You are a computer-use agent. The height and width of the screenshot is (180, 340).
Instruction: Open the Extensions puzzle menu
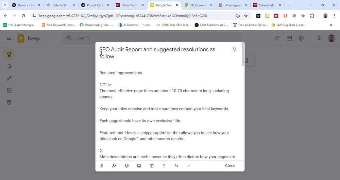tap(312, 16)
